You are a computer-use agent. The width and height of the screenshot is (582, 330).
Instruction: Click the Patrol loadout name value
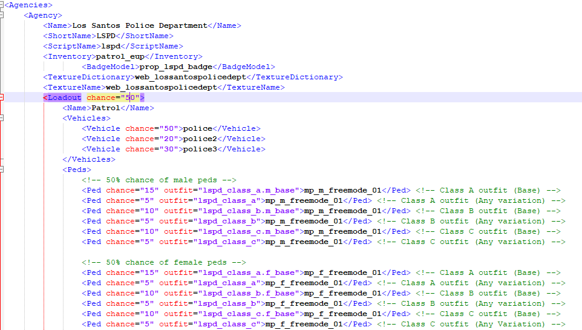[106, 108]
